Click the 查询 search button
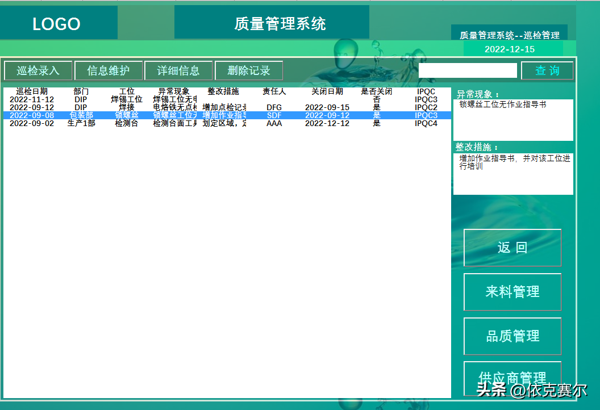Image resolution: width=600 pixels, height=410 pixels. [547, 70]
